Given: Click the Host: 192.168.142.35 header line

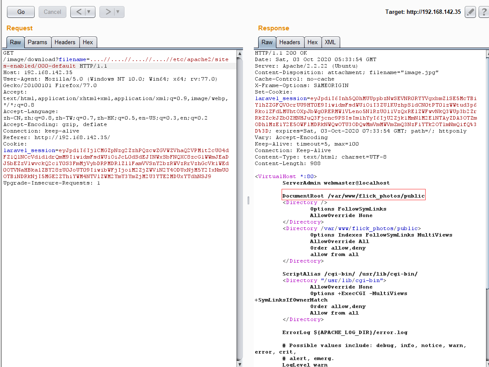Looking at the screenshot, I should (38, 72).
